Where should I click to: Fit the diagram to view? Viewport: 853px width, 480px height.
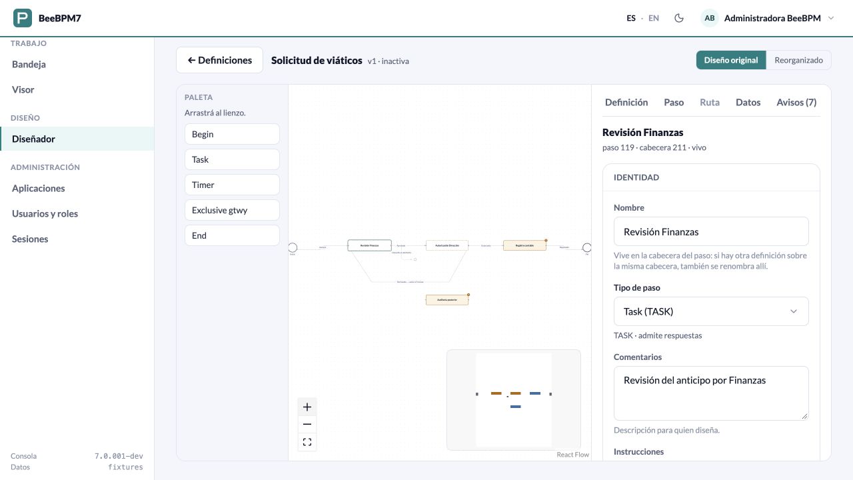(x=307, y=441)
